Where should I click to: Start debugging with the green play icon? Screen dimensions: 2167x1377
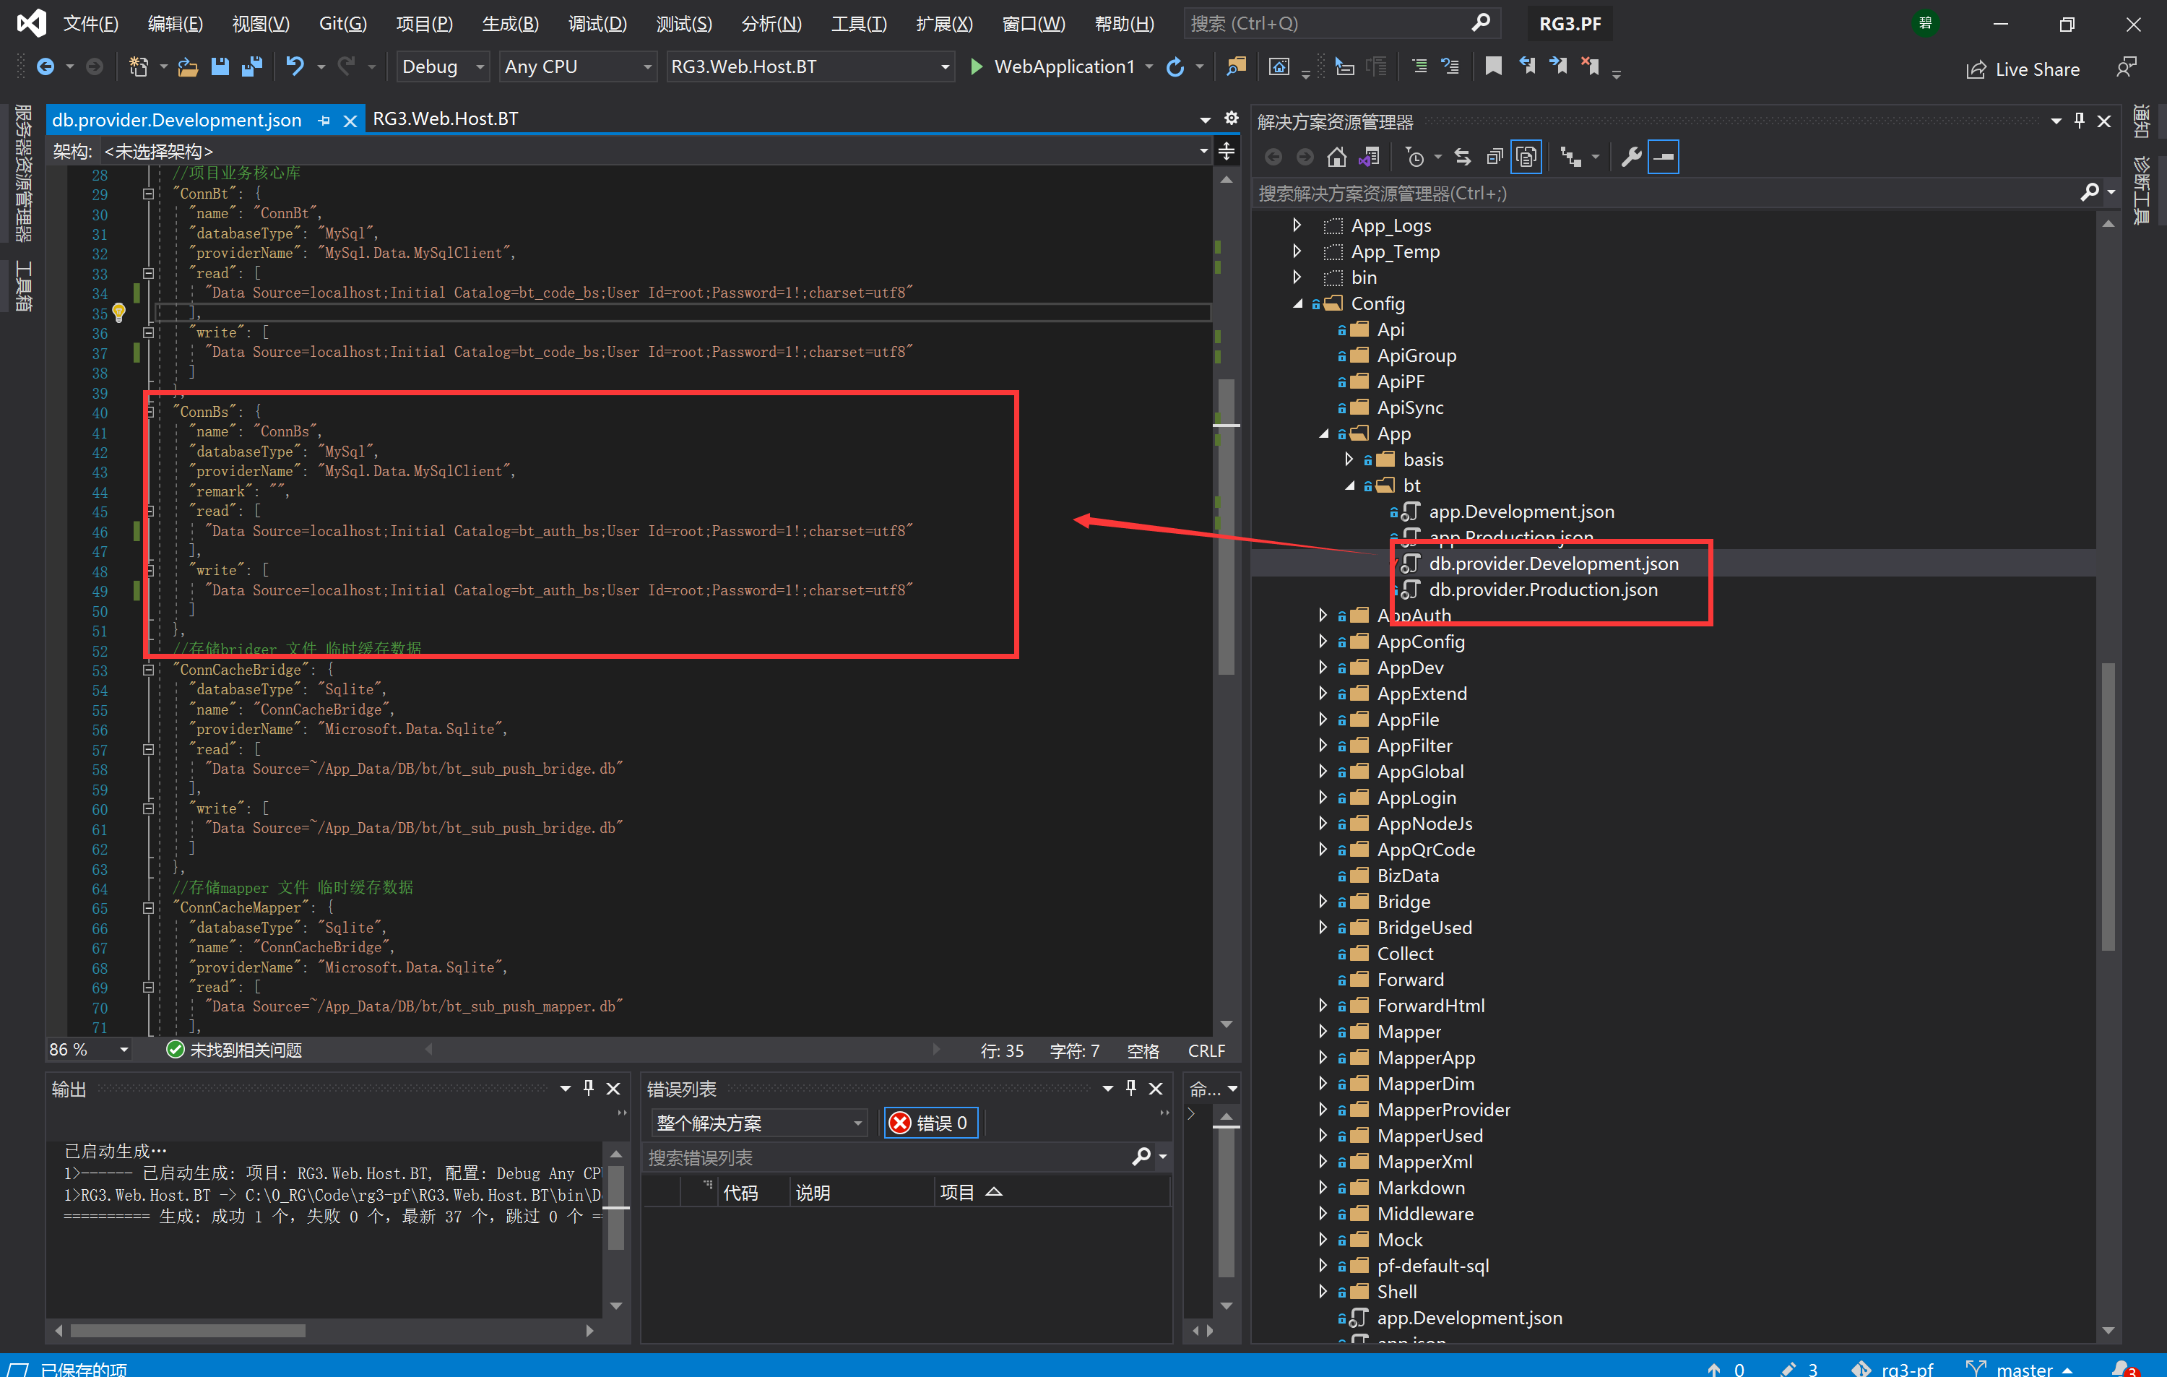pos(977,66)
